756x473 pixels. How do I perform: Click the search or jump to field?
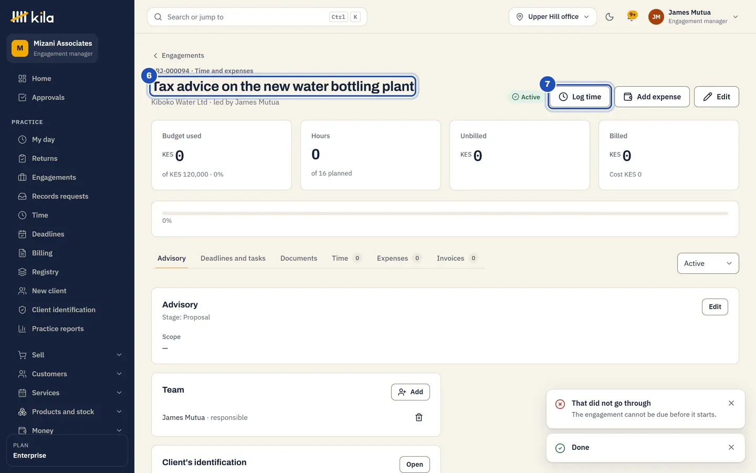pyautogui.click(x=257, y=17)
